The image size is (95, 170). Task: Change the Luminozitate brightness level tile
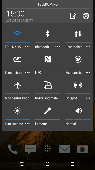(17, 111)
